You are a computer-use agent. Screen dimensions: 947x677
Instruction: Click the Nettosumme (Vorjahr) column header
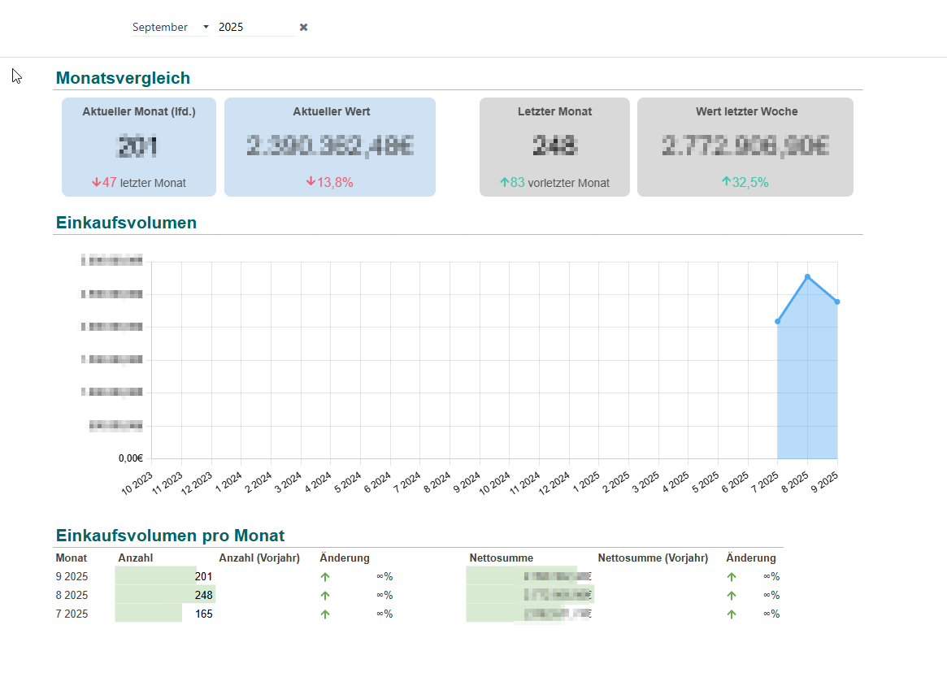(x=653, y=558)
